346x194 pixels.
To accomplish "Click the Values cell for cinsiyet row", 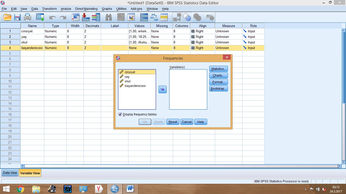I will [139, 31].
